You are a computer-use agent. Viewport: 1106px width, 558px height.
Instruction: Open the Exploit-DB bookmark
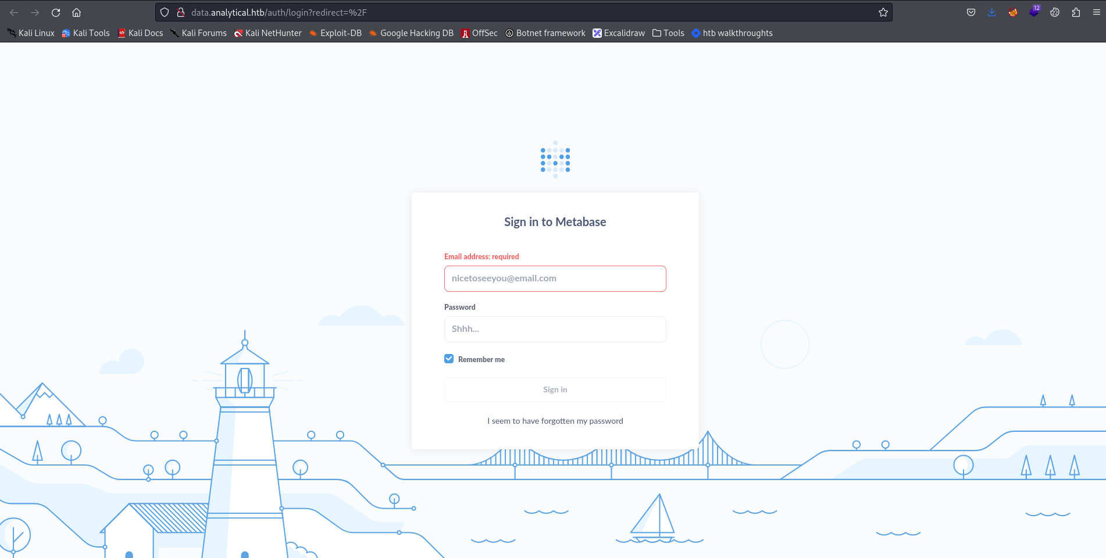click(336, 33)
